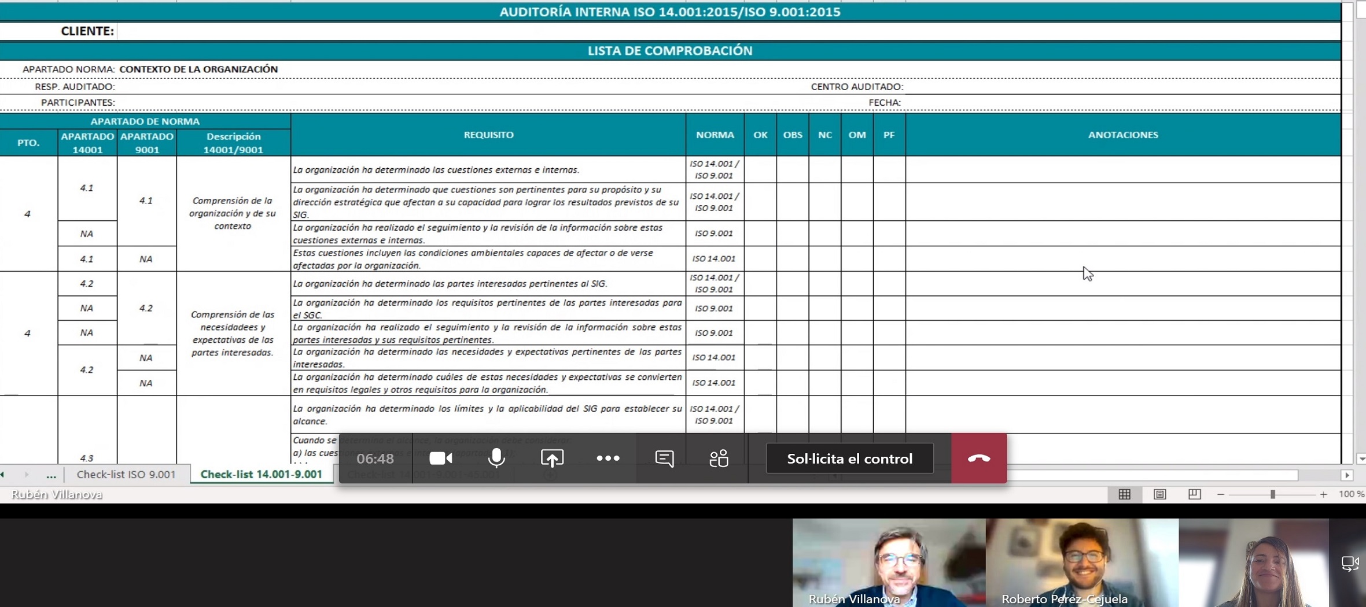Click 'Comprensión de la organización y de su contexto' cell
The image size is (1366, 607).
[233, 213]
